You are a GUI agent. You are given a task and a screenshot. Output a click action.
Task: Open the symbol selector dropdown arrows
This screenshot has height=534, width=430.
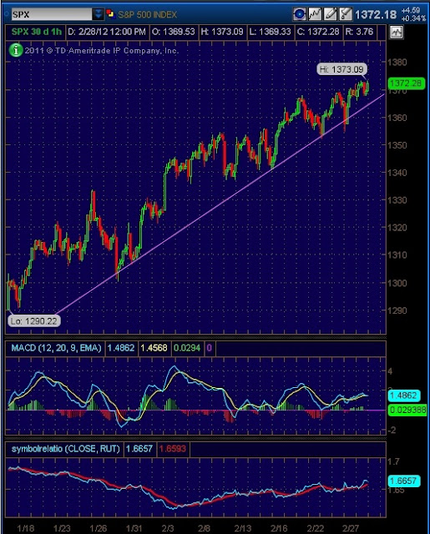pos(99,15)
